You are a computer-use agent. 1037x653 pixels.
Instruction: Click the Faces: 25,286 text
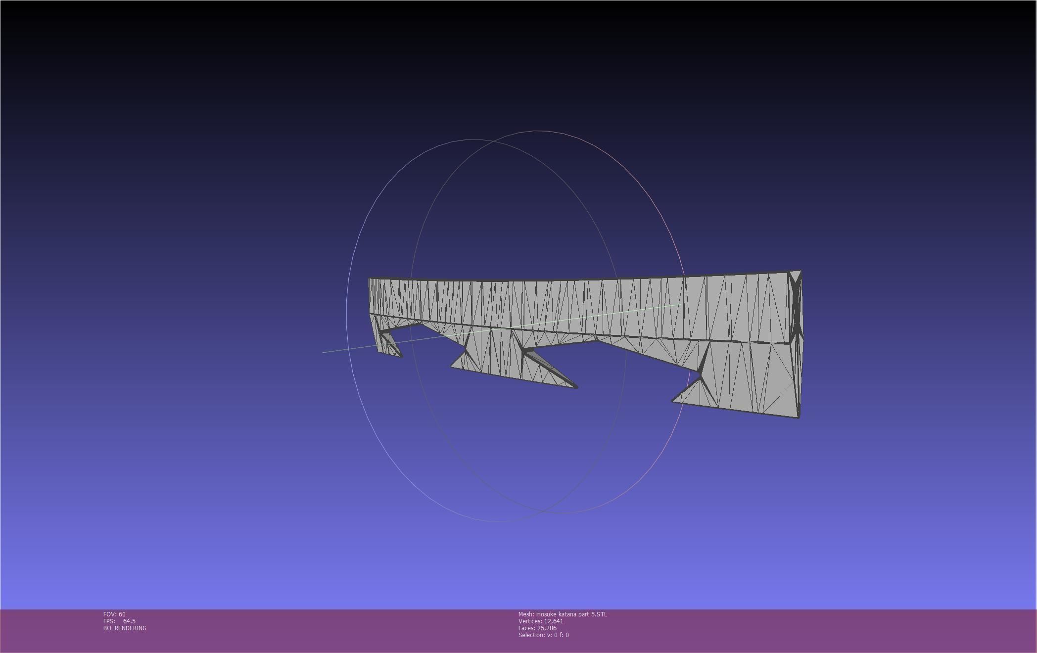537,628
